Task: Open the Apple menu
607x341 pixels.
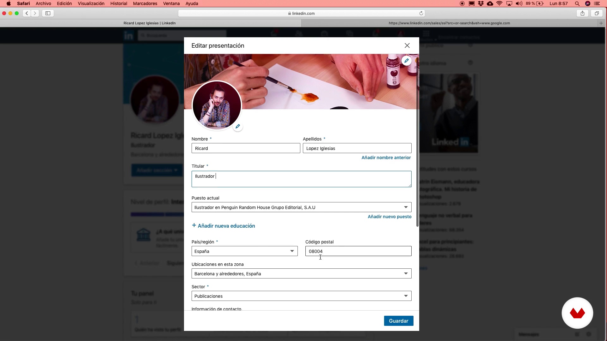Action: click(9, 3)
